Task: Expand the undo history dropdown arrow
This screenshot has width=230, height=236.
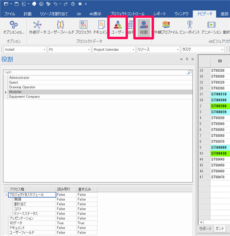Action: (x=60, y=4)
